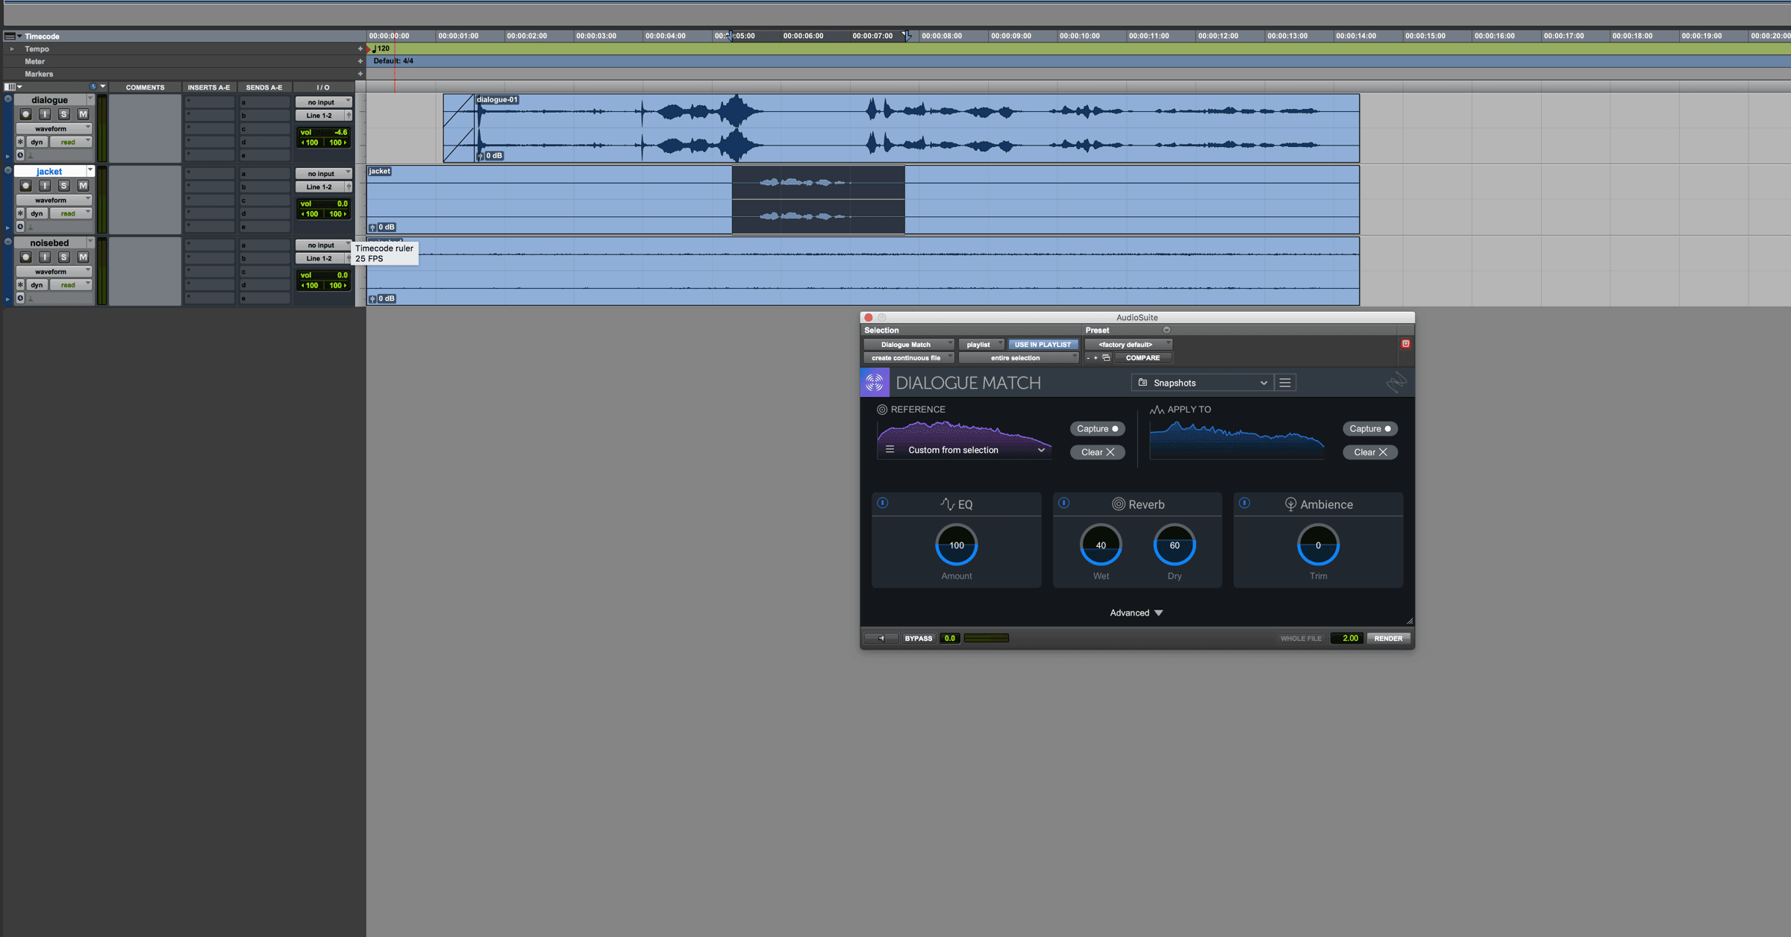Viewport: 1791px width, 937px height.
Task: Open Dialogue Match plugin selector
Action: tap(909, 345)
